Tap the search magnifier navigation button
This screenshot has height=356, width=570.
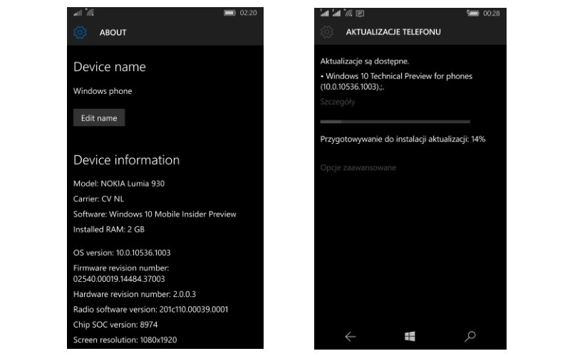click(x=470, y=336)
